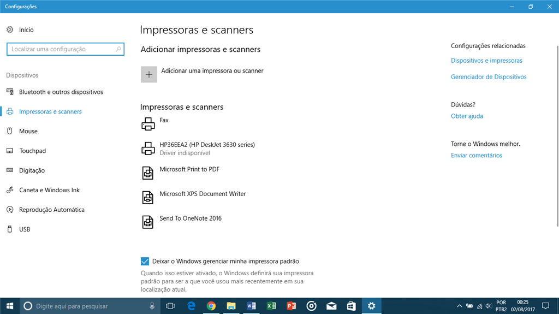This screenshot has height=314, width=559.
Task: Open Task View from the taskbar
Action: pyautogui.click(x=170, y=306)
